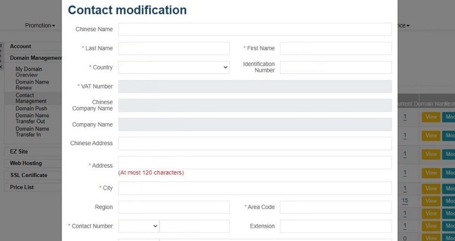Open the Country dropdown
This screenshot has width=455, height=241.
click(174, 67)
